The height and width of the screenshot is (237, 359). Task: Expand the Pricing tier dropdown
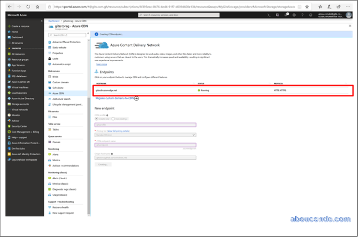coord(145,135)
